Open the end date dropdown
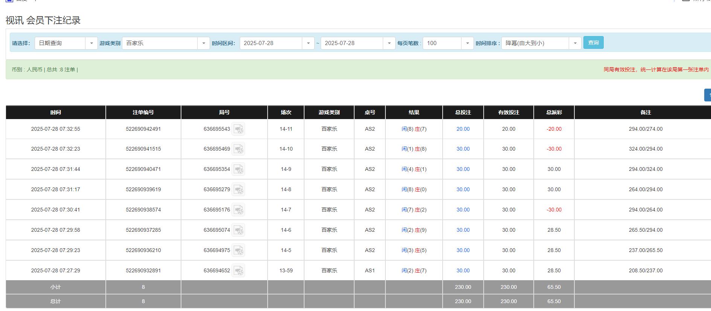Screen dimensions: 711x311 (389, 43)
